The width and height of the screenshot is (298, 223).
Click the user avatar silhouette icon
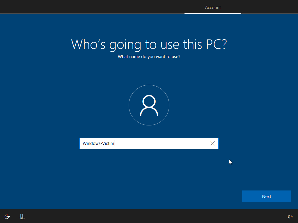pyautogui.click(x=149, y=105)
